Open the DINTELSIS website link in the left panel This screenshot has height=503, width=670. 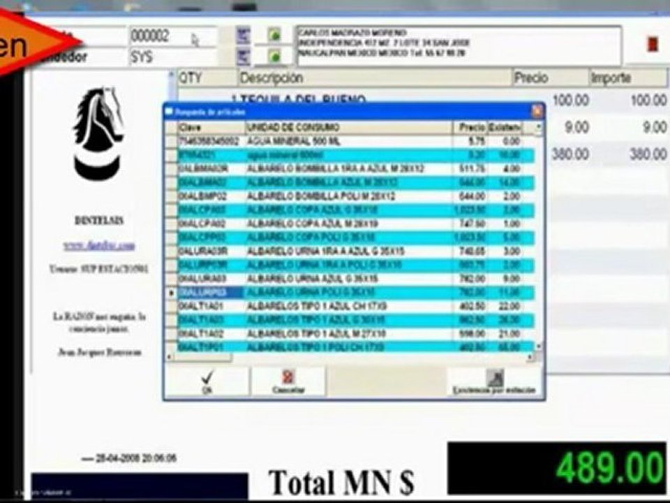tap(99, 246)
